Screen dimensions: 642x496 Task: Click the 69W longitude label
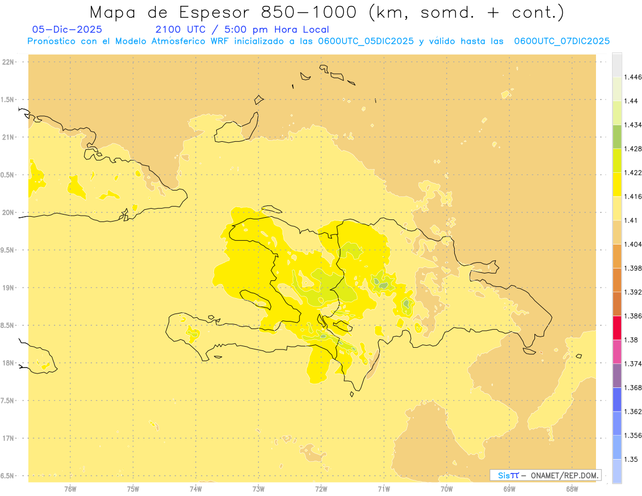coord(509,489)
